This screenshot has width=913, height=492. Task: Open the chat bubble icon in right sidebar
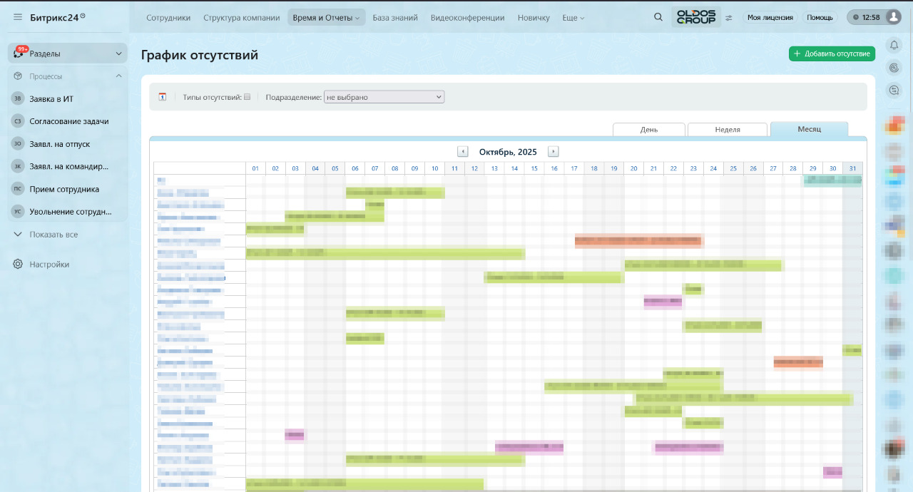tap(894, 90)
